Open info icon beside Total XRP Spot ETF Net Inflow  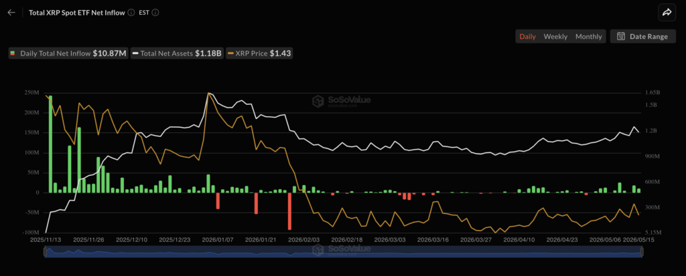pos(131,13)
